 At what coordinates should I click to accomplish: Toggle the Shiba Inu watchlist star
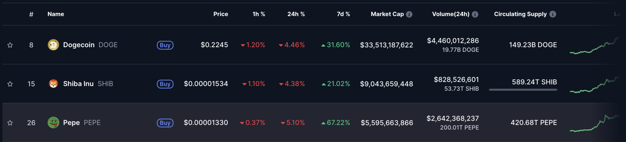point(10,84)
